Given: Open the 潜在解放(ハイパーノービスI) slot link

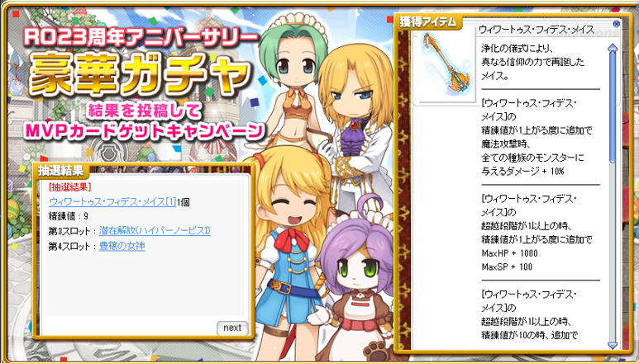Looking at the screenshot, I should pyautogui.click(x=155, y=231).
